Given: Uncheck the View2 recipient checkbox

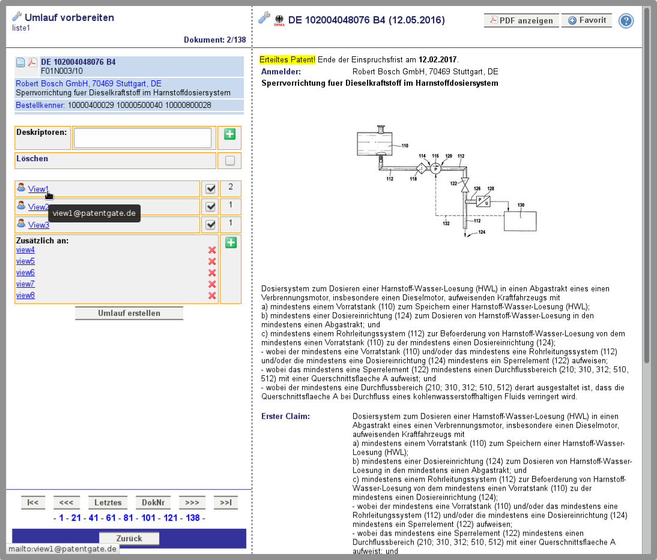Looking at the screenshot, I should click(210, 207).
